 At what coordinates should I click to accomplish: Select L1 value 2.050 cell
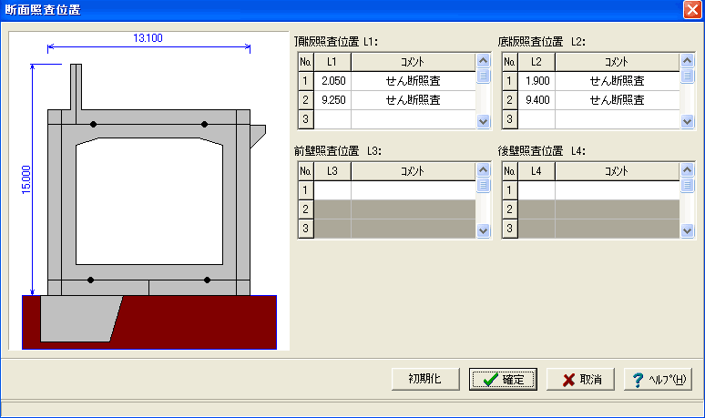point(332,81)
